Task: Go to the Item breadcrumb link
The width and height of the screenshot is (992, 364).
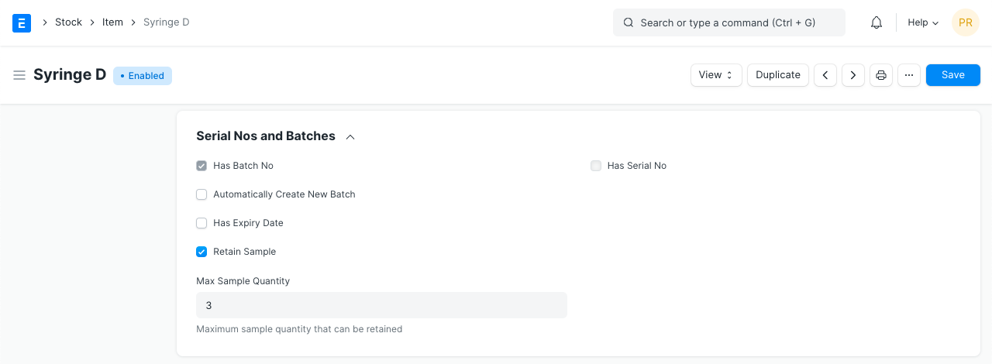Action: [x=112, y=22]
